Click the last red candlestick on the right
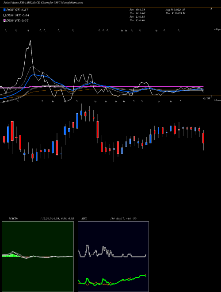 [x=203, y=138]
